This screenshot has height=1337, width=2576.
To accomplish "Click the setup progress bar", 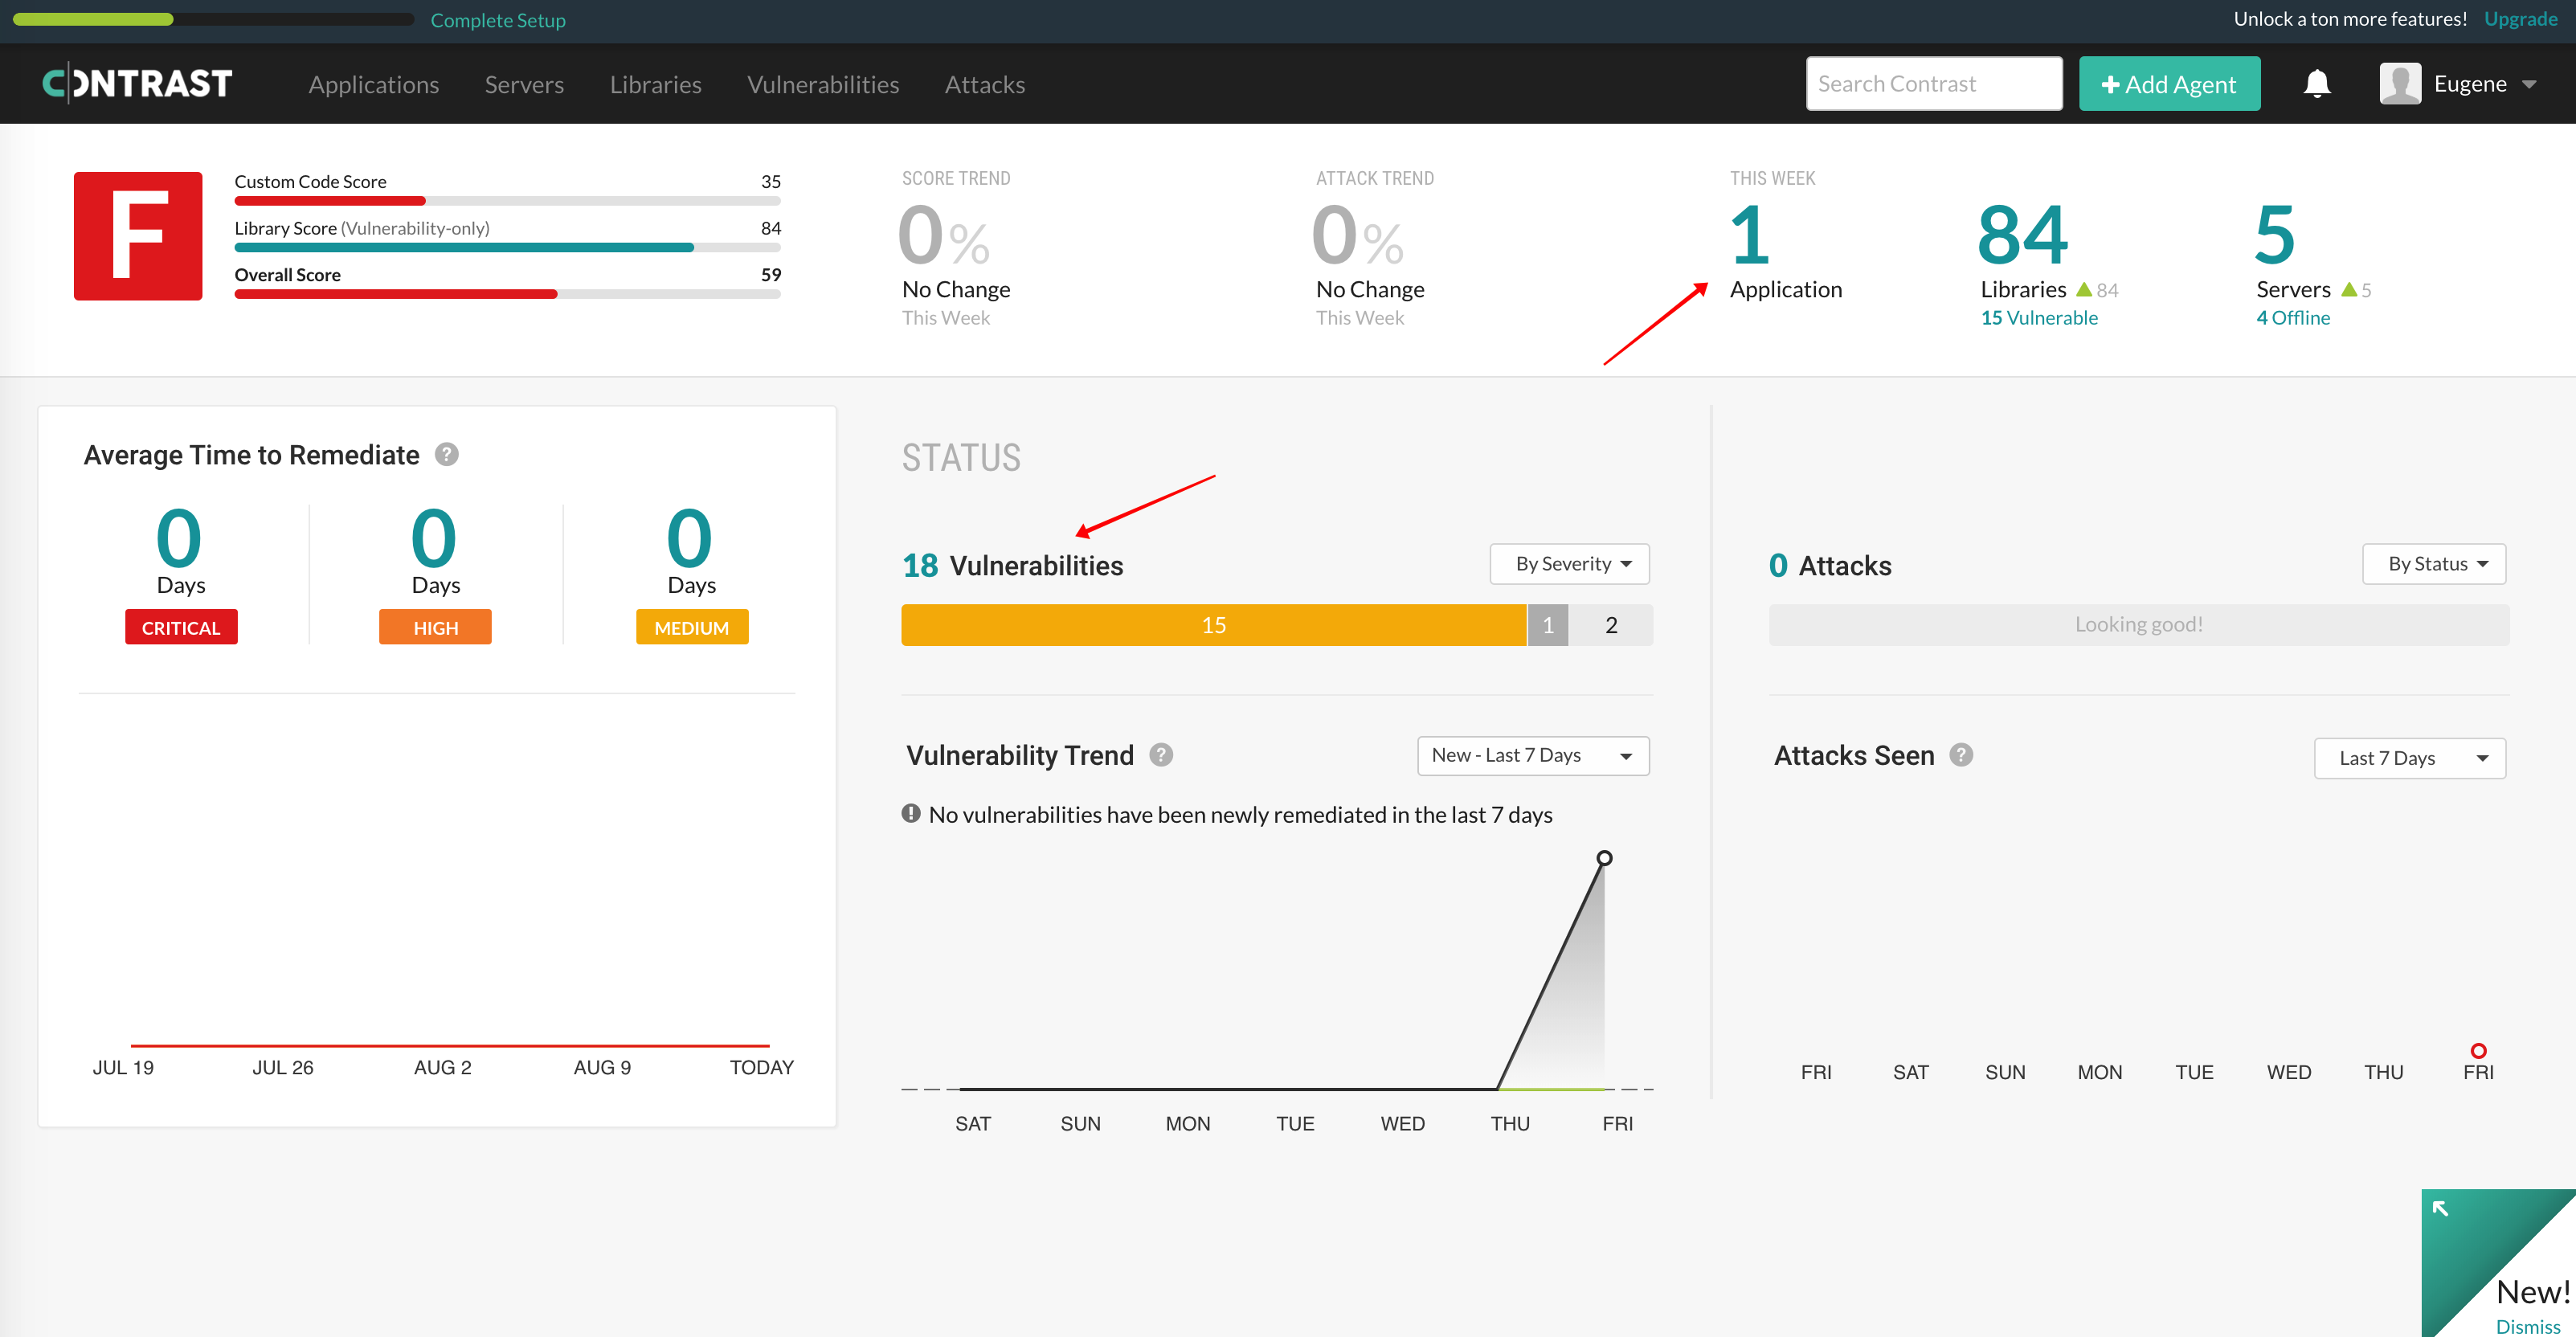I will 213,19.
